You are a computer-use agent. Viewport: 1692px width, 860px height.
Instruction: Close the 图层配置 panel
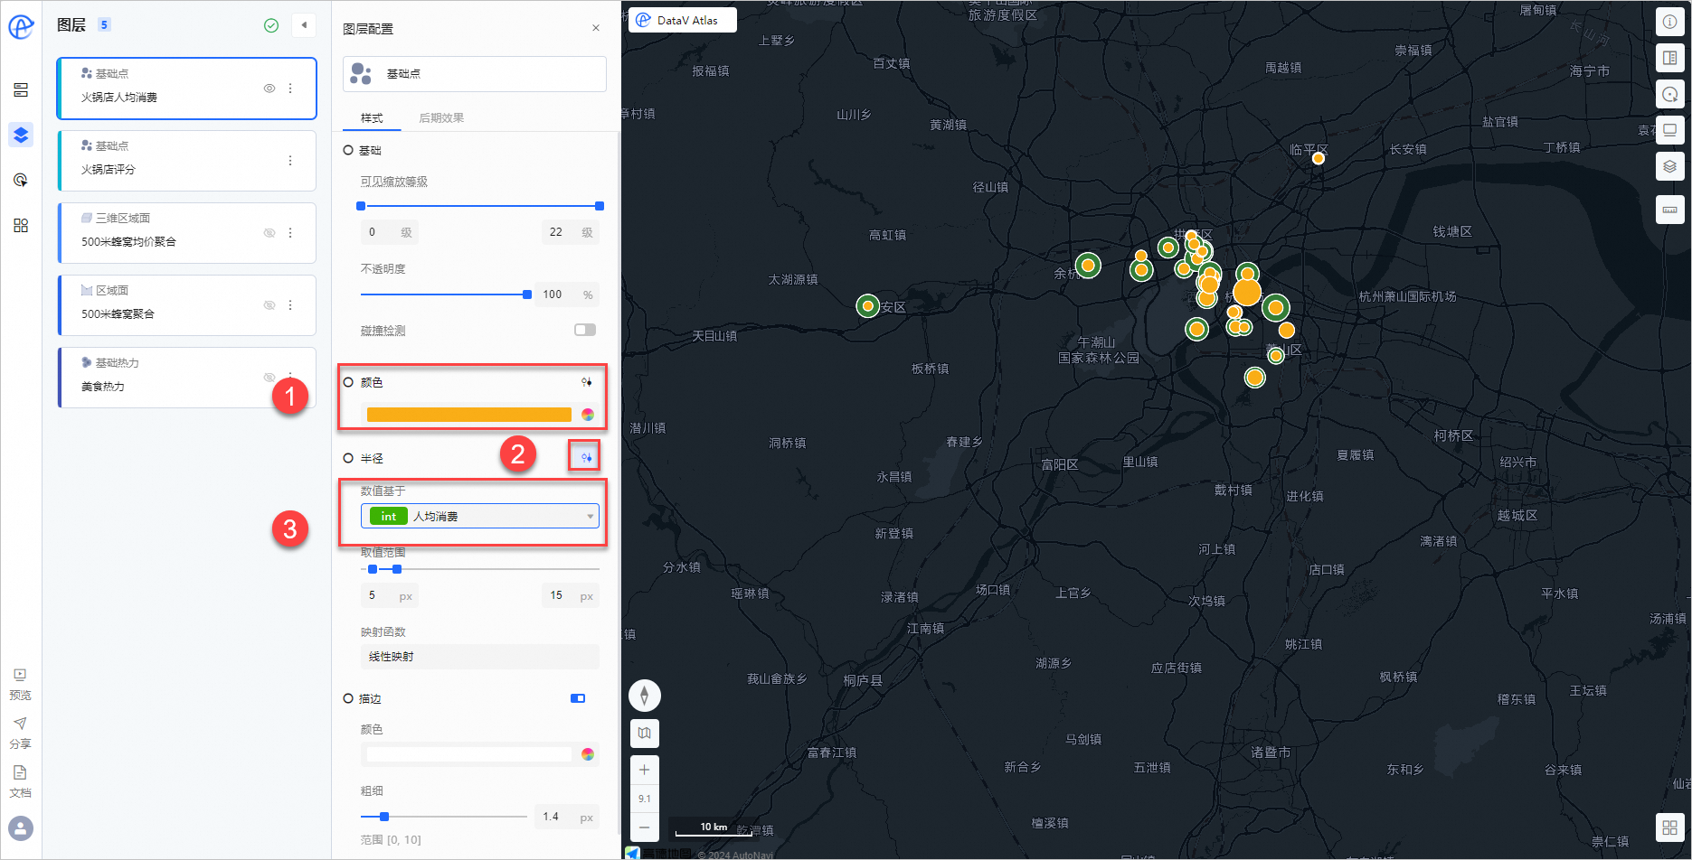point(596,28)
